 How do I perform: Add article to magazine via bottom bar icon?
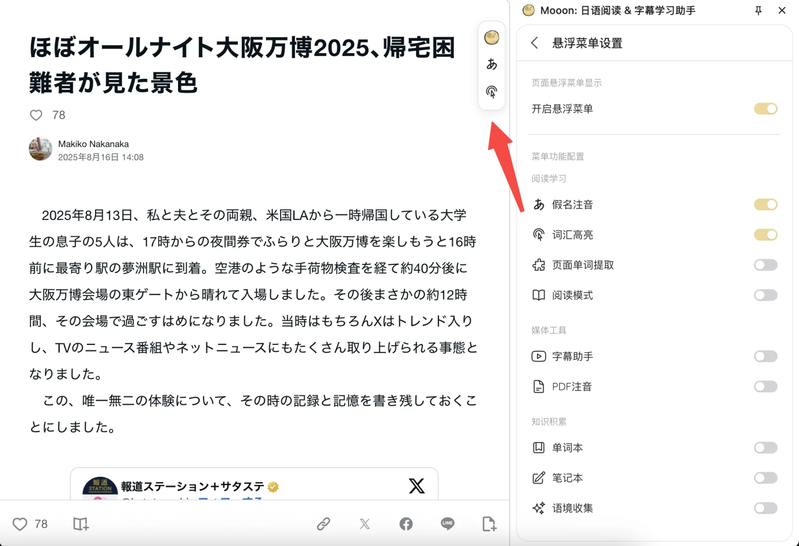(81, 524)
